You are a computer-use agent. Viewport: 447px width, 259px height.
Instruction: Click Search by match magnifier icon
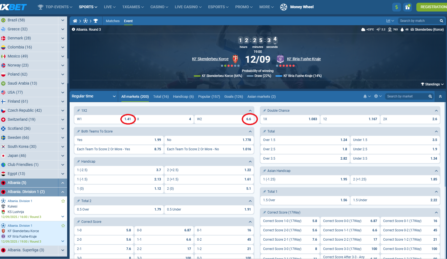click(442, 21)
